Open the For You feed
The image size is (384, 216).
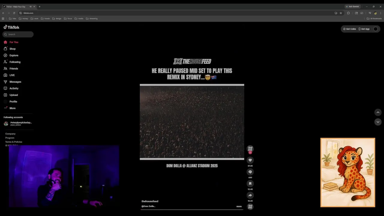11,42
